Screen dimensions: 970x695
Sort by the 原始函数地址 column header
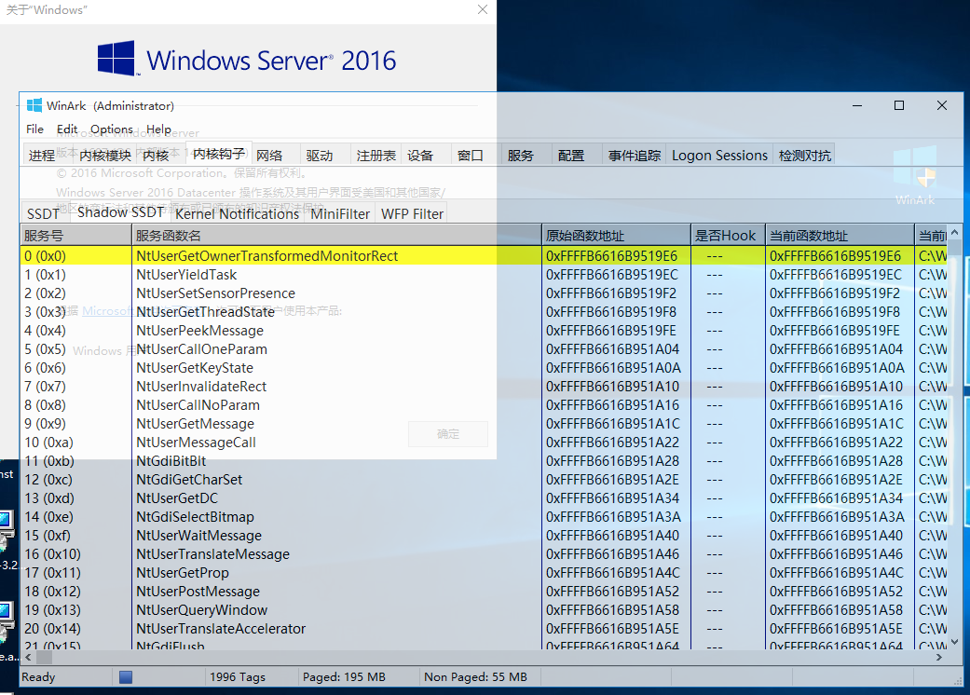click(x=616, y=236)
